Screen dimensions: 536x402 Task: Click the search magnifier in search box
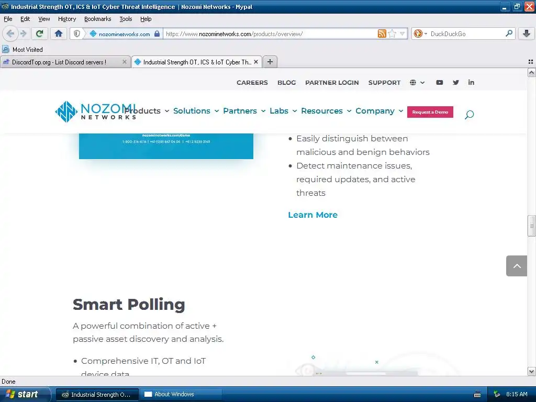509,33
